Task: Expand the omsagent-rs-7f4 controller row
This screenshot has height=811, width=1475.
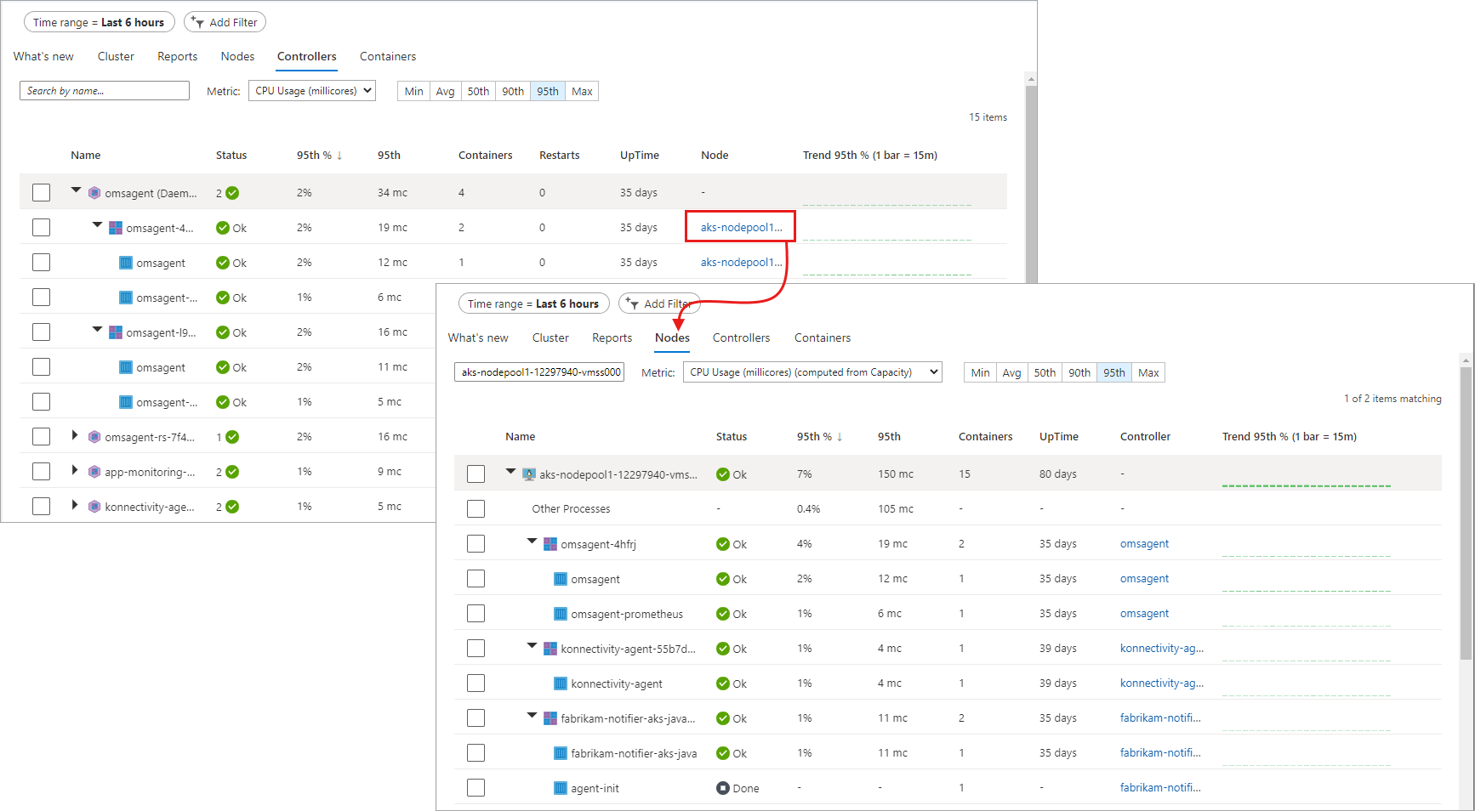Action: (75, 436)
